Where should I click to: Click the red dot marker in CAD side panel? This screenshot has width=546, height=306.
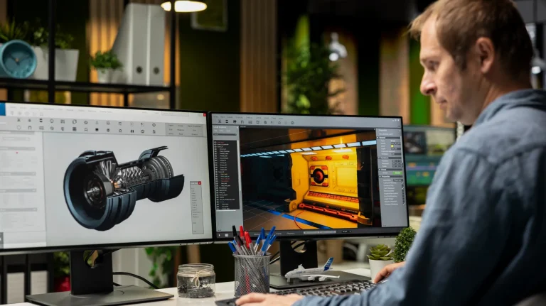pos(17,153)
